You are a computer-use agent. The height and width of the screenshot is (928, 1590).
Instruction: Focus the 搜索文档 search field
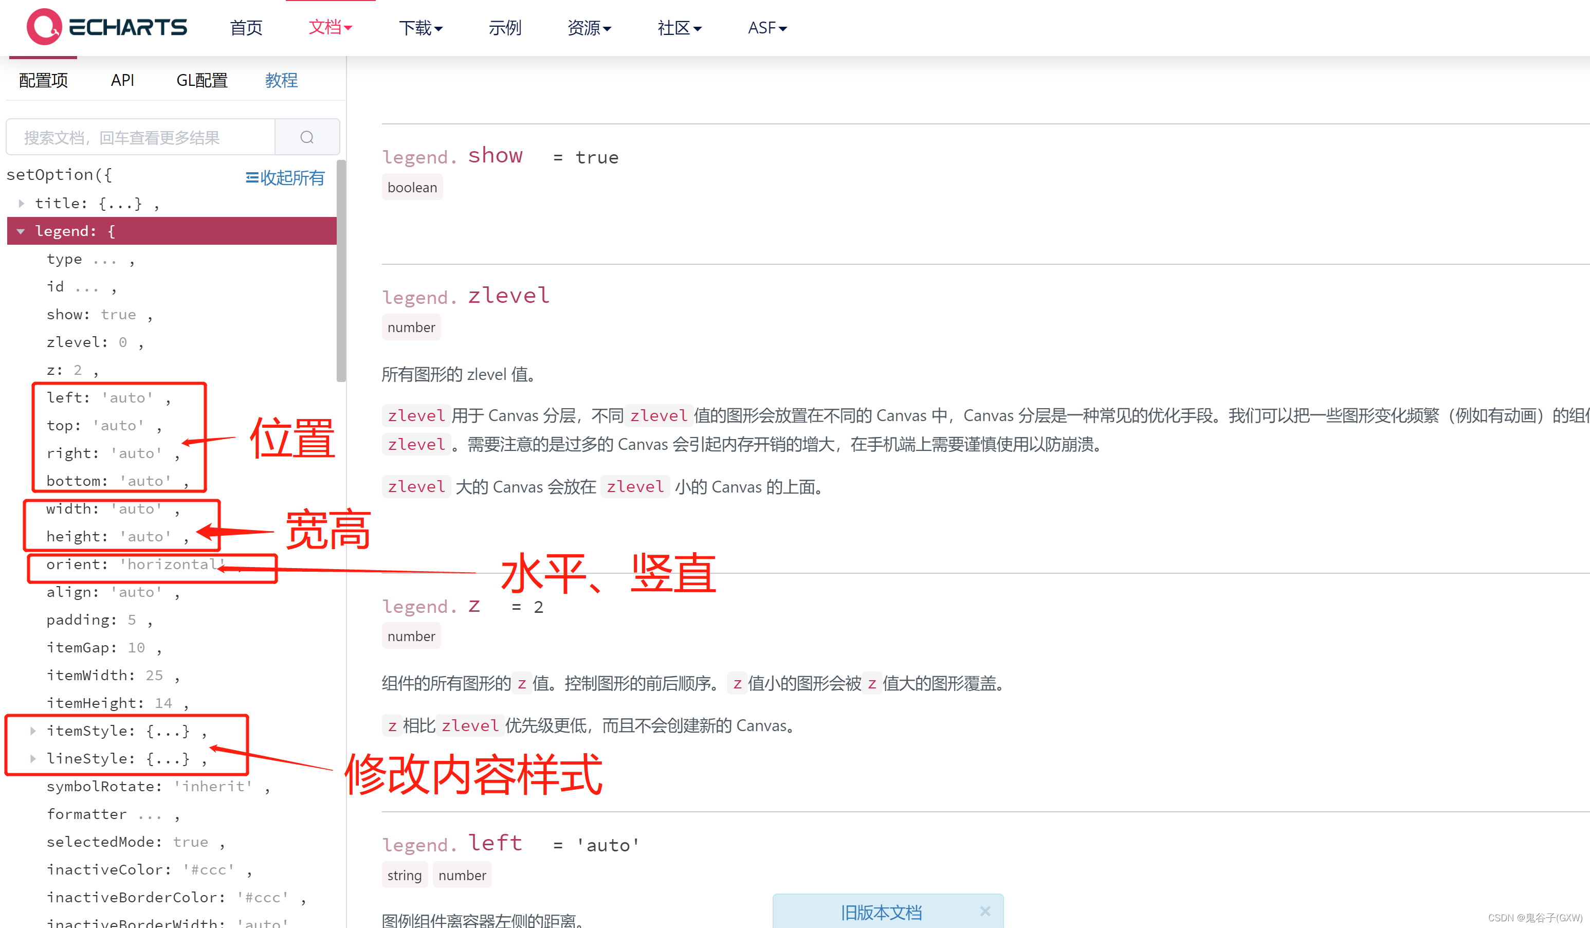(141, 137)
